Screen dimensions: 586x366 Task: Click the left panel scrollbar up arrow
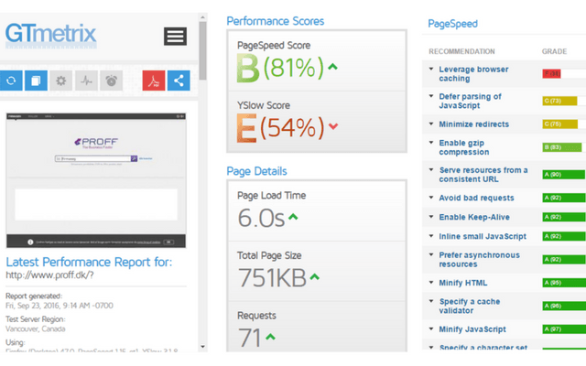pos(202,17)
